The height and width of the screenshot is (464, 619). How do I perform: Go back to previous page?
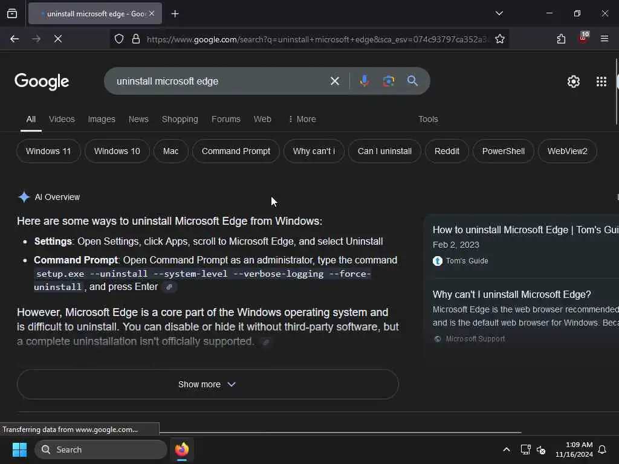15,39
